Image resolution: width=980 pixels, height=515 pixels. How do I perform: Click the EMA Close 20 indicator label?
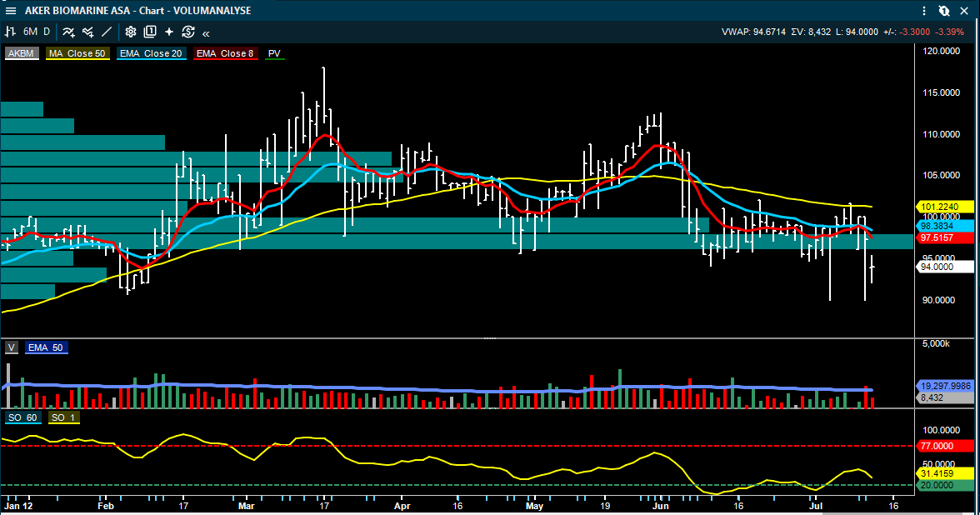point(152,53)
